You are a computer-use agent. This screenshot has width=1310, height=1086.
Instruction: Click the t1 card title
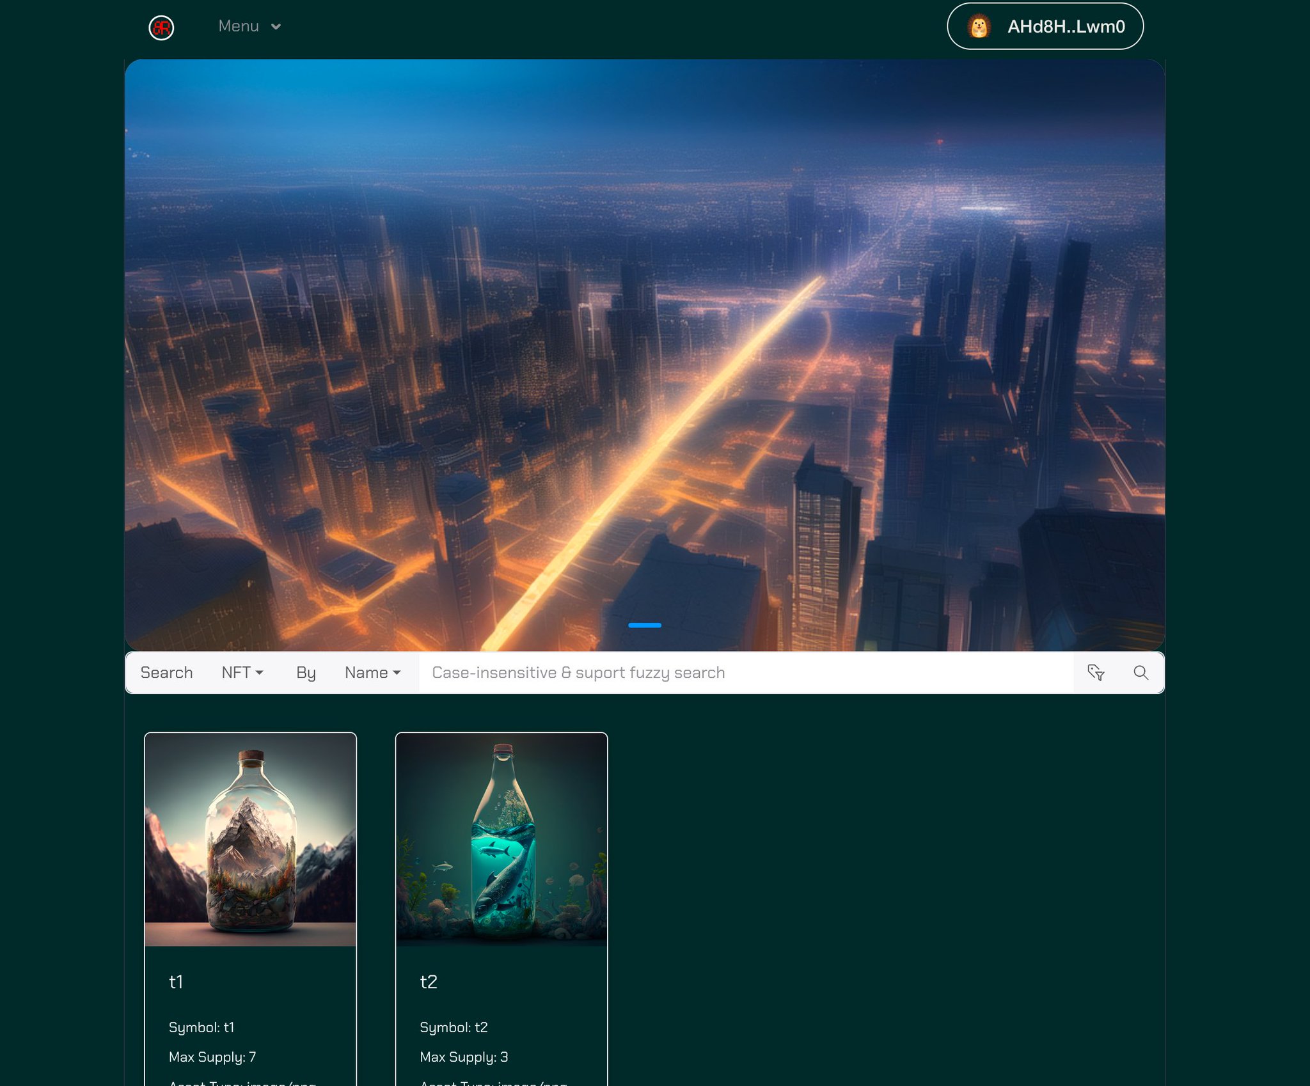point(176,981)
